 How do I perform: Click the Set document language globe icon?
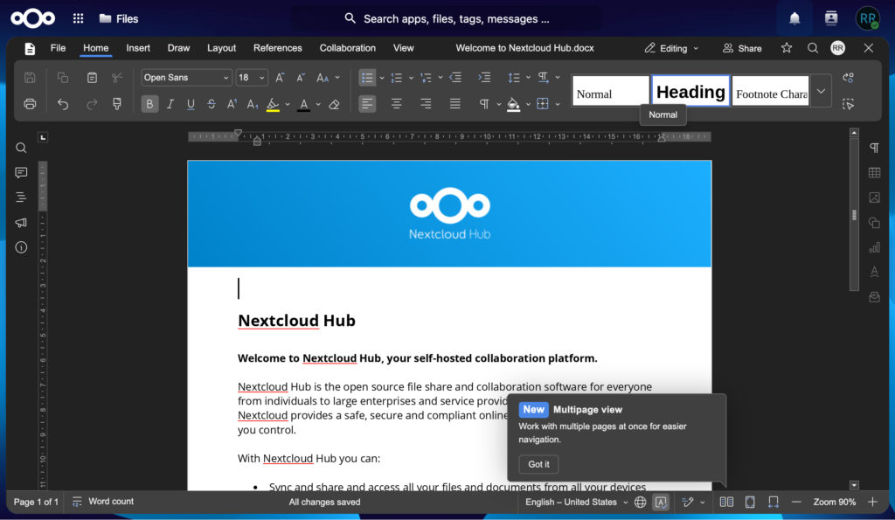pos(641,502)
